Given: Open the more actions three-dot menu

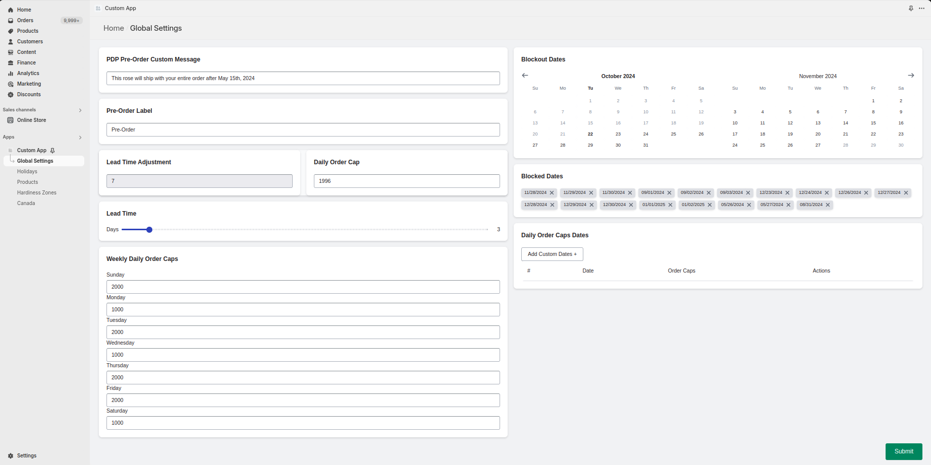Looking at the screenshot, I should pos(921,8).
